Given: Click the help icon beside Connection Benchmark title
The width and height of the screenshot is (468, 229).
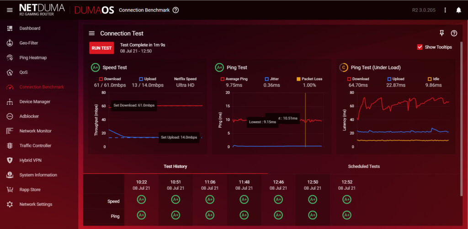Looking at the screenshot, I should (x=176, y=10).
